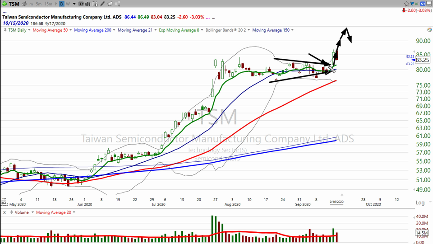Open the time frame dropdown arrow
The height and width of the screenshot is (244, 433).
[x=74, y=4]
